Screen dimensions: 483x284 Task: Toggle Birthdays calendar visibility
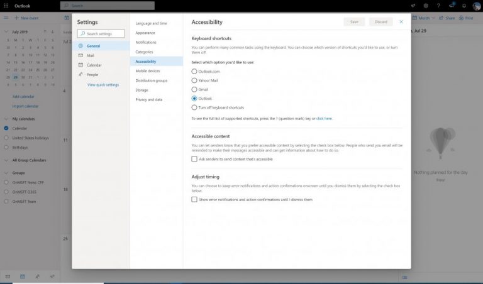(x=6, y=147)
